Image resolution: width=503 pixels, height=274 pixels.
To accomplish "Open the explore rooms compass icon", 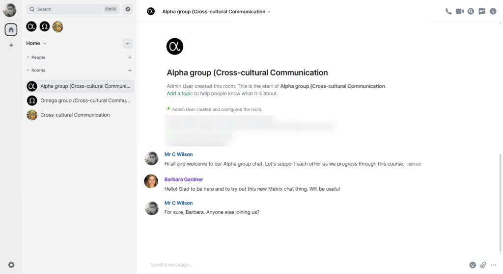I will coord(128,9).
